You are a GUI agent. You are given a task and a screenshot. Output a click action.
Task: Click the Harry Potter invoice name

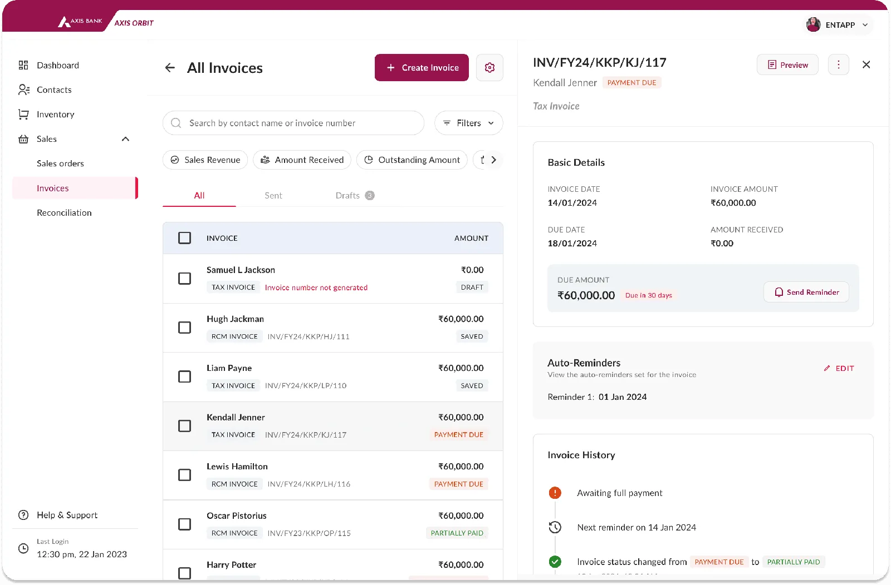point(231,564)
